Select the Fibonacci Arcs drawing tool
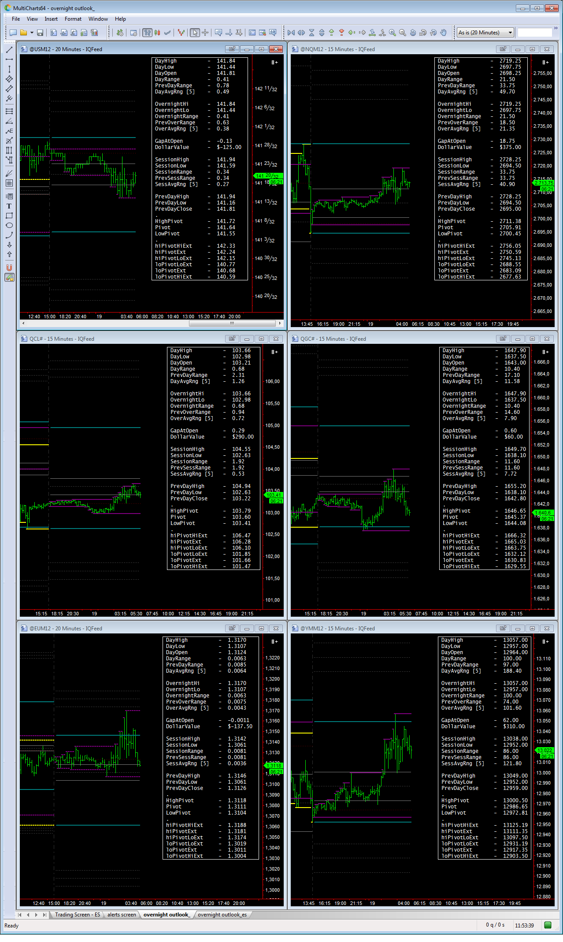The image size is (563, 942). pos(9,141)
